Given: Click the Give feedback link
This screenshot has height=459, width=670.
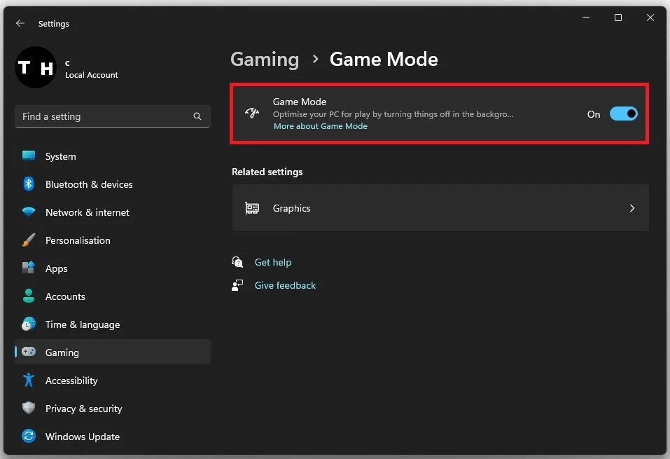Looking at the screenshot, I should tap(284, 285).
